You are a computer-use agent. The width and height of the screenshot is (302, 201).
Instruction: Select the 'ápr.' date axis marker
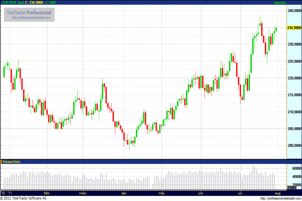click(124, 192)
